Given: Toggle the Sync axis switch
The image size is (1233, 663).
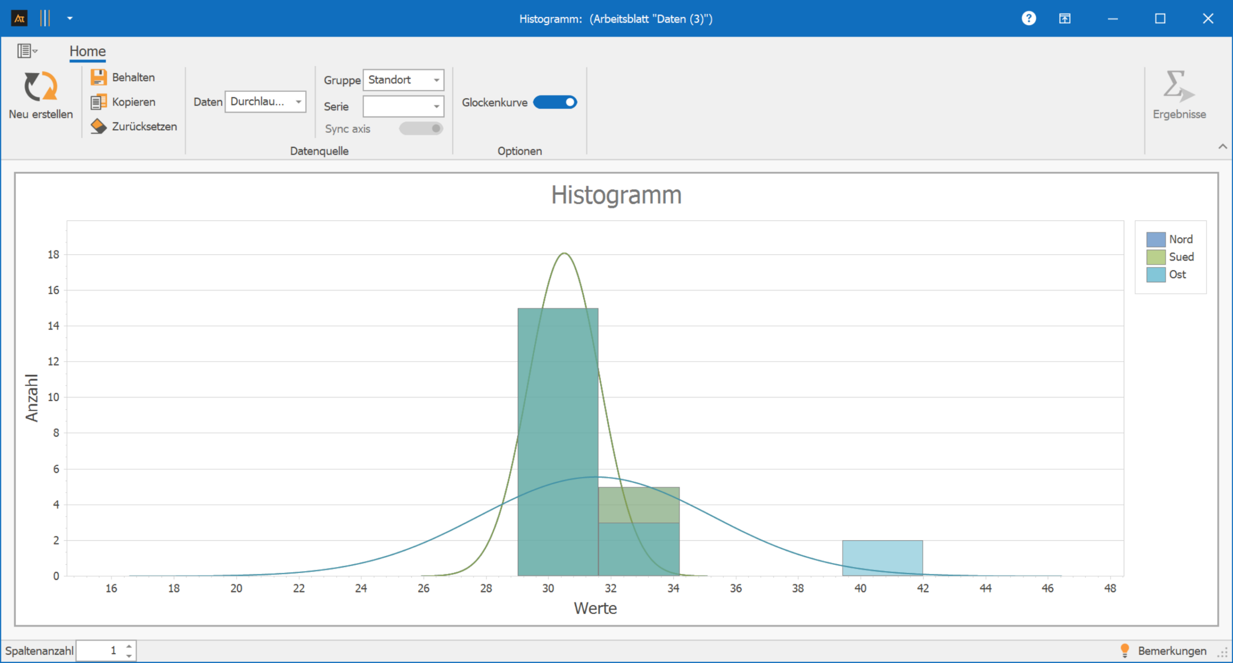Looking at the screenshot, I should tap(421, 129).
